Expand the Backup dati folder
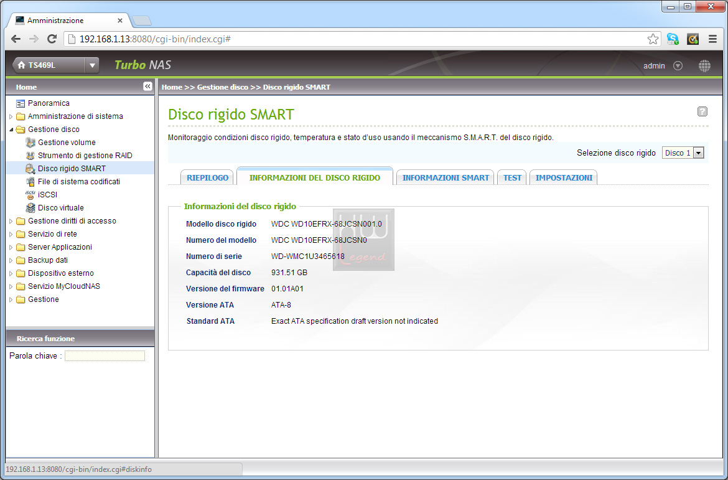 point(11,260)
